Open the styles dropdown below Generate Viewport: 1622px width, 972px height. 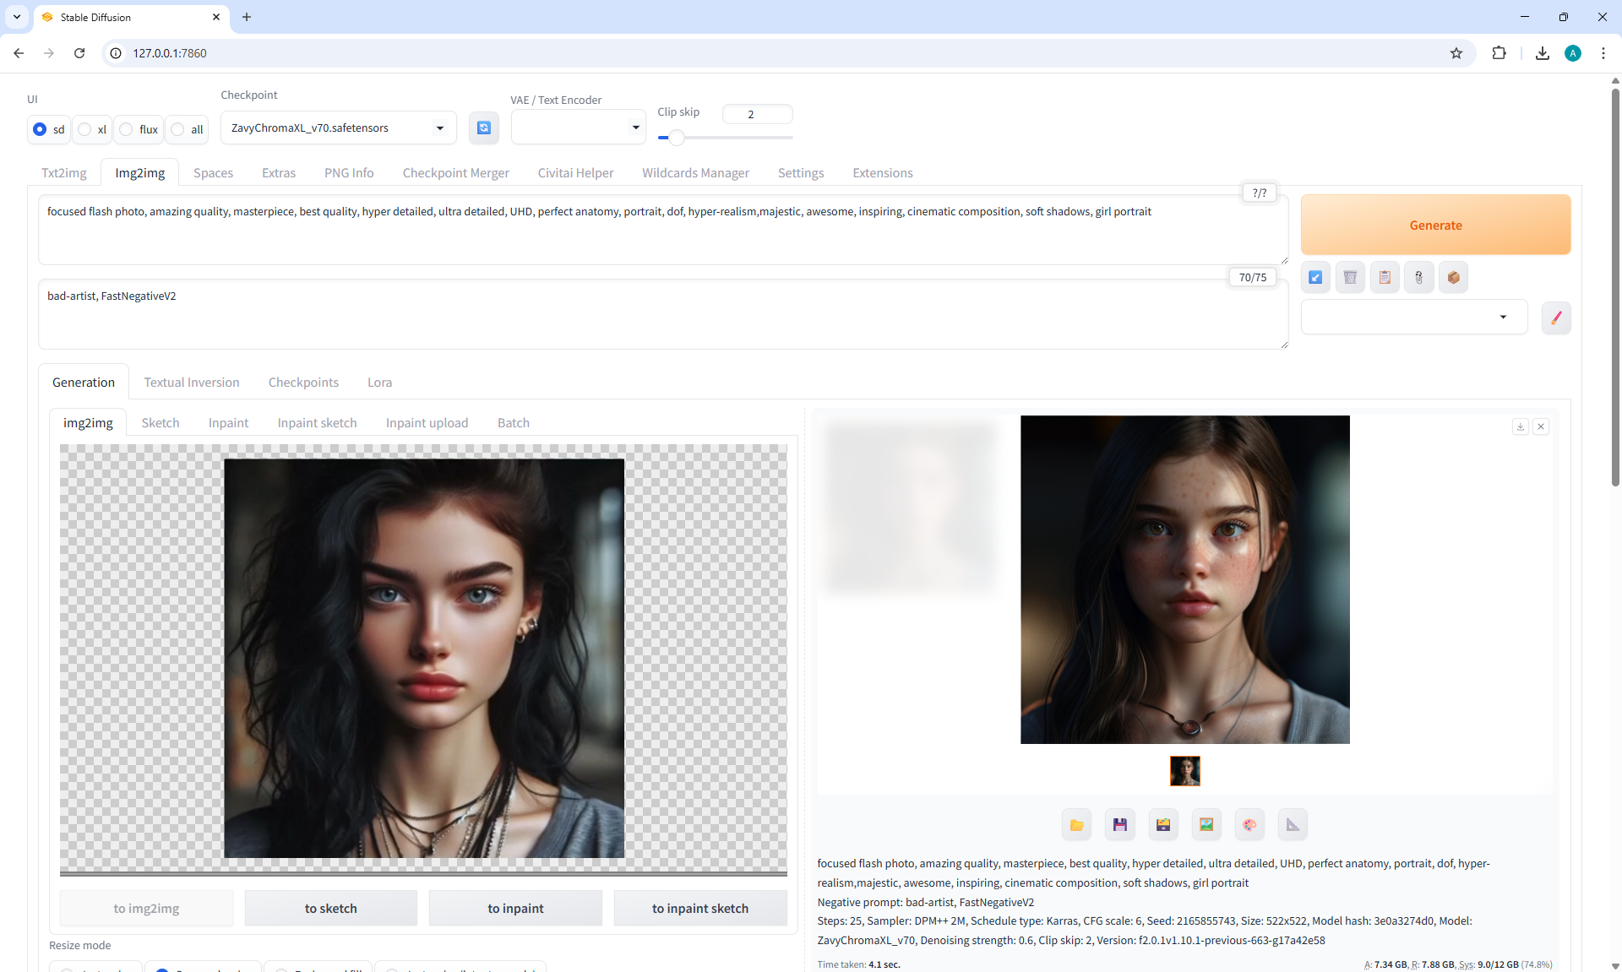(x=1413, y=318)
